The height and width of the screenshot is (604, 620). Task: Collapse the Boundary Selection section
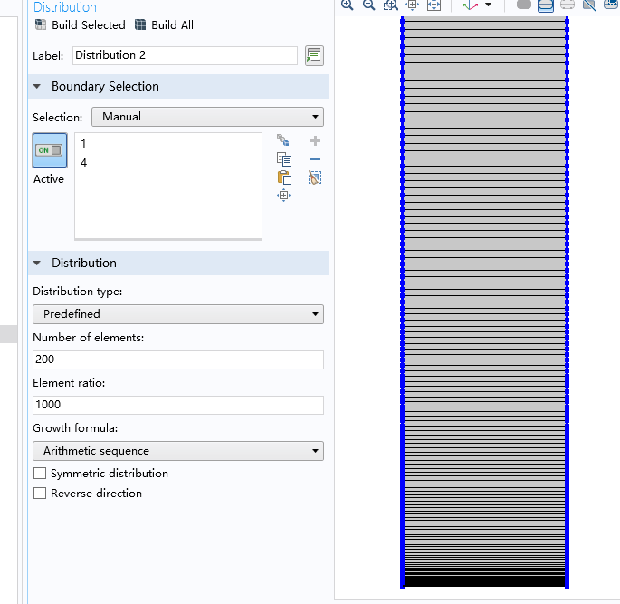(x=37, y=86)
